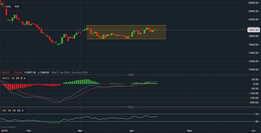Screen dimensions: 261x133
Task: Open RSI indicator settings via its label
Action: [3, 111]
